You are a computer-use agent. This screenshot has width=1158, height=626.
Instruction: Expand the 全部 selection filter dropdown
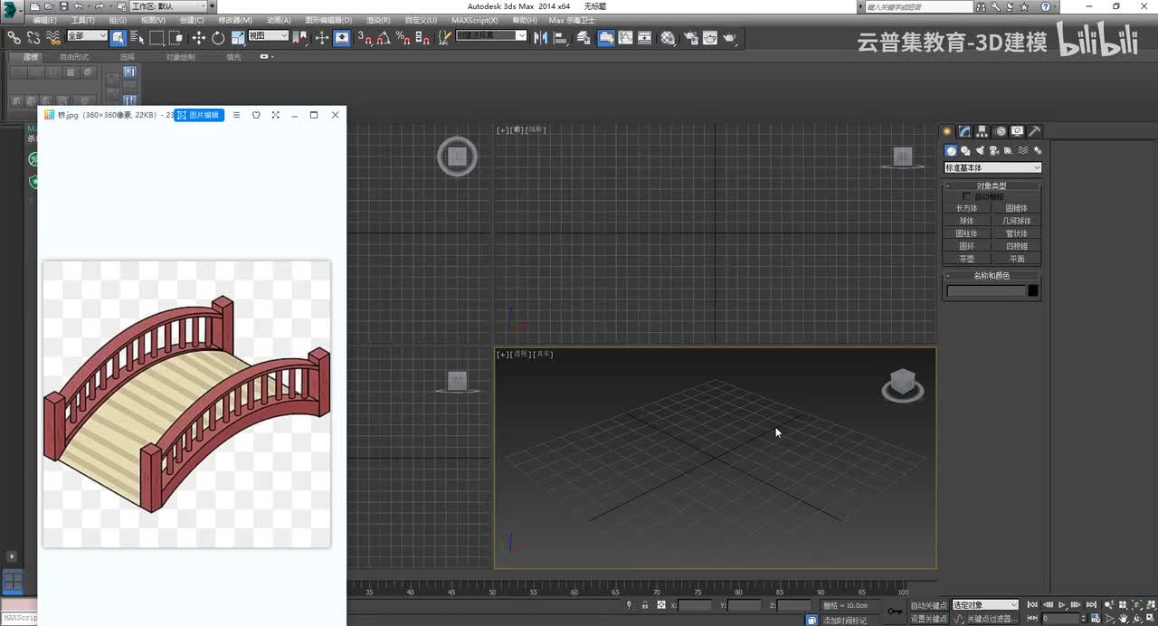[86, 36]
